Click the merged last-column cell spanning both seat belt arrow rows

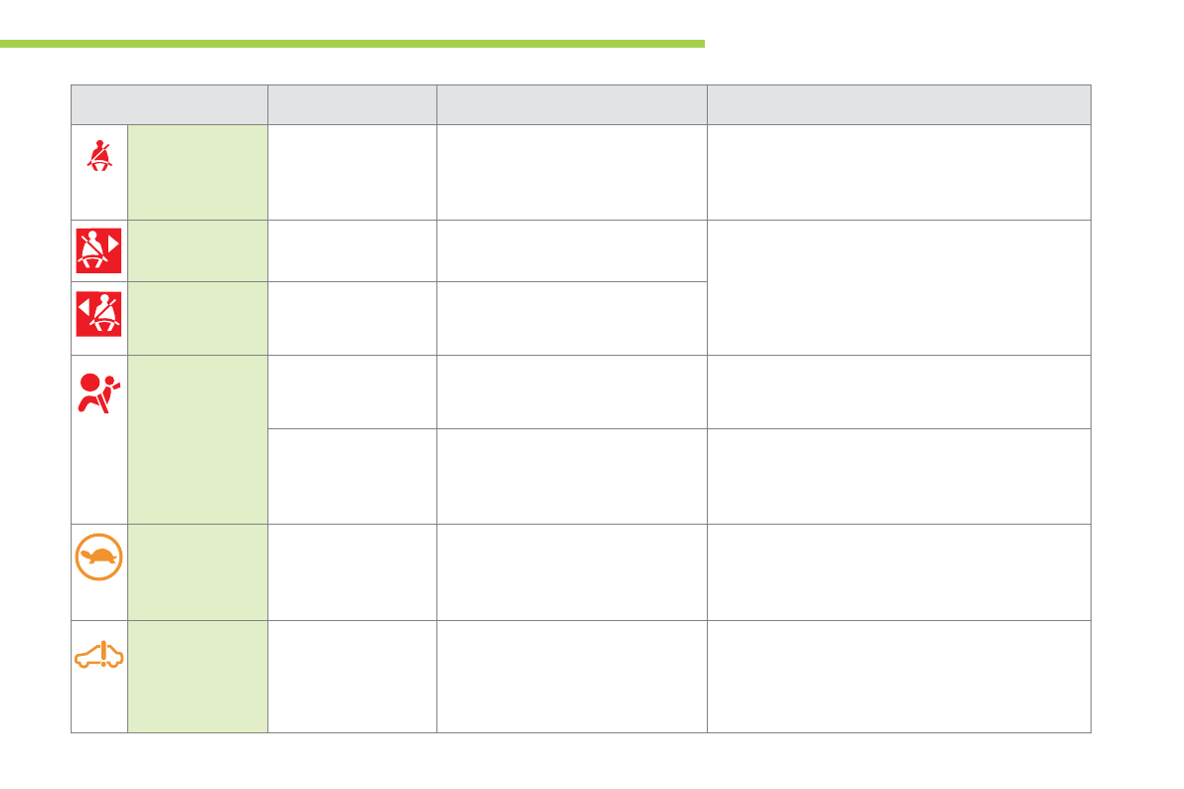pos(899,287)
